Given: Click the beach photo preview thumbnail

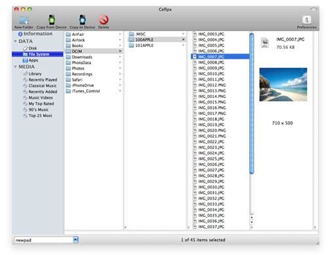Looking at the screenshot, I should [x=283, y=84].
